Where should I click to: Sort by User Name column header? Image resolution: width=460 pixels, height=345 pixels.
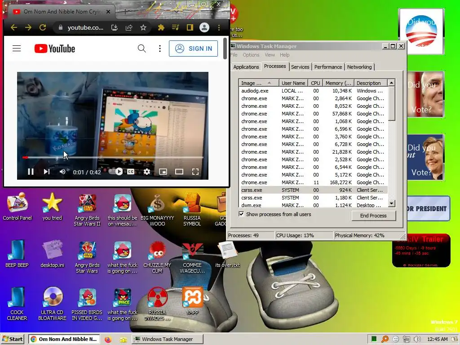[x=293, y=83]
